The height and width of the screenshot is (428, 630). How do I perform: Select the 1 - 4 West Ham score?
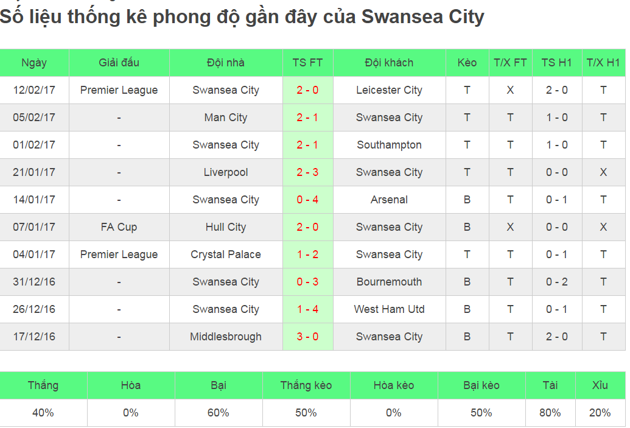(307, 309)
